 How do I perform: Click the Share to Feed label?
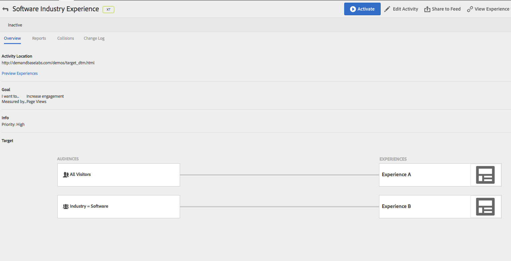coord(446,9)
